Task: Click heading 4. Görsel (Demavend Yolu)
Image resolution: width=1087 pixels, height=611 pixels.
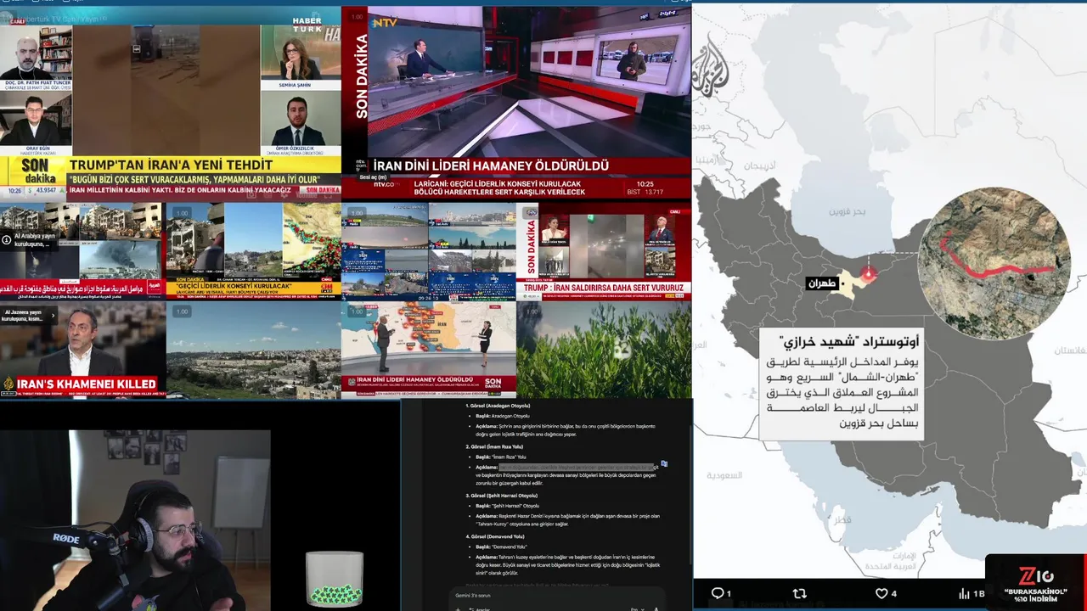Action: coord(495,536)
